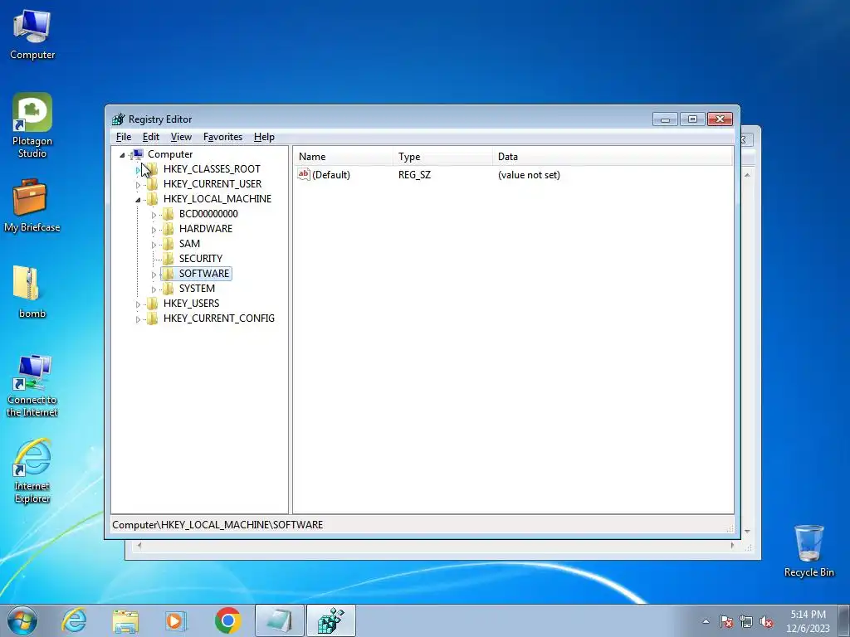The width and height of the screenshot is (850, 637).
Task: Open the File menu
Action: pos(124,137)
